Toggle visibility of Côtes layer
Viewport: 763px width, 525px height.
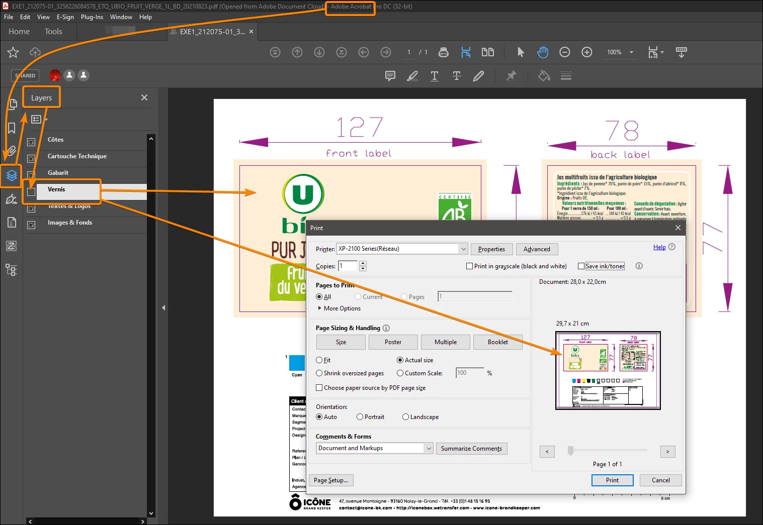31,142
